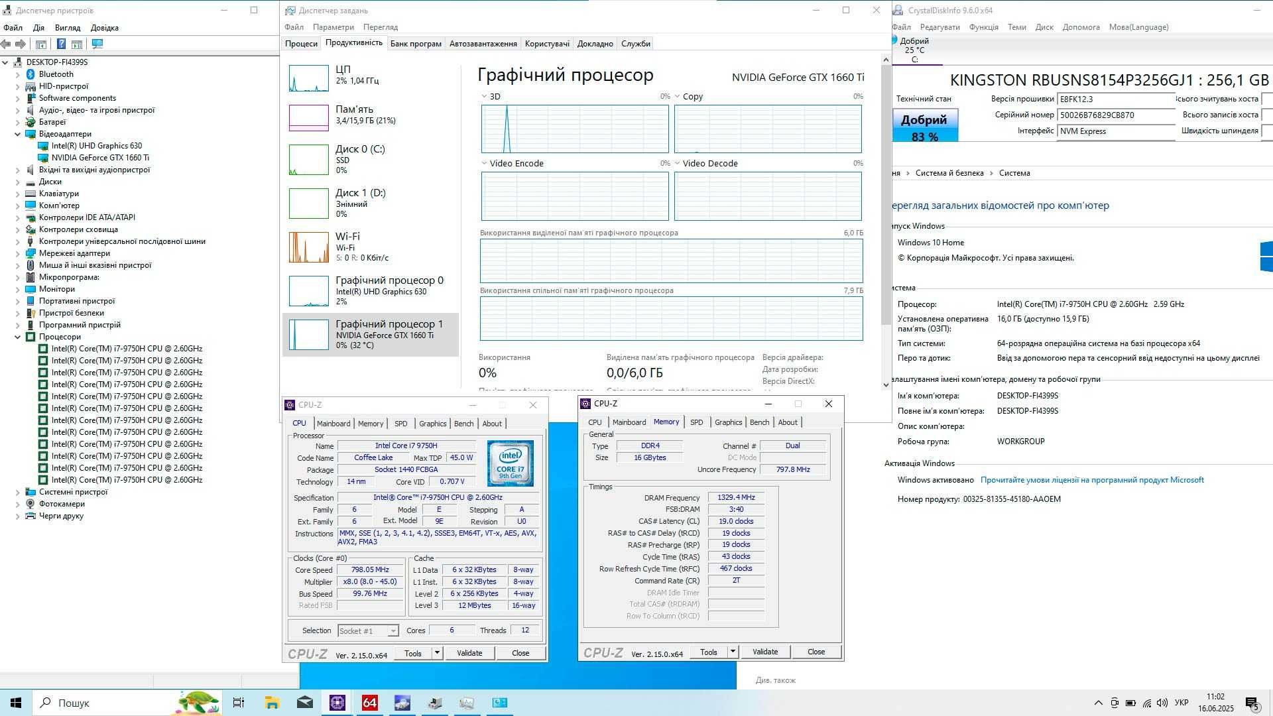Click the Task Manager taskbar icon
This screenshot has width=1273, height=716.
[467, 703]
